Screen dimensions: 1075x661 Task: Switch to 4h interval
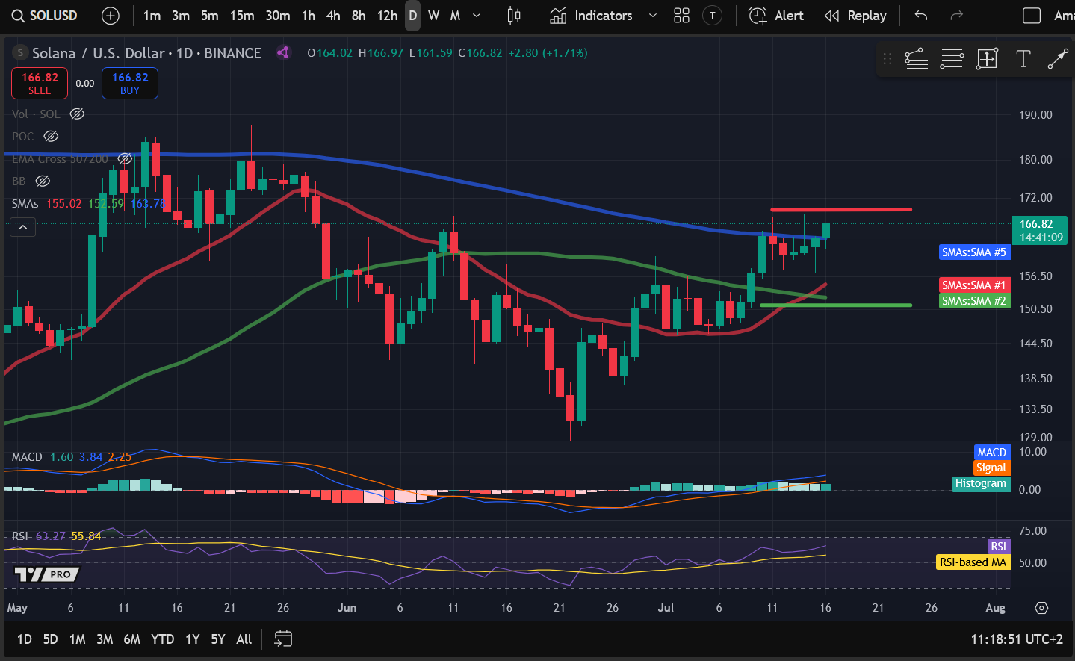(333, 16)
